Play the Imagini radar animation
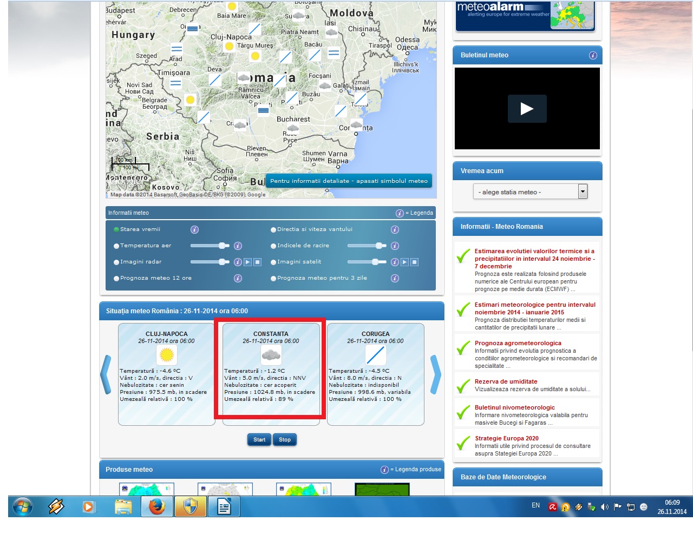The image size is (693, 554). click(247, 262)
